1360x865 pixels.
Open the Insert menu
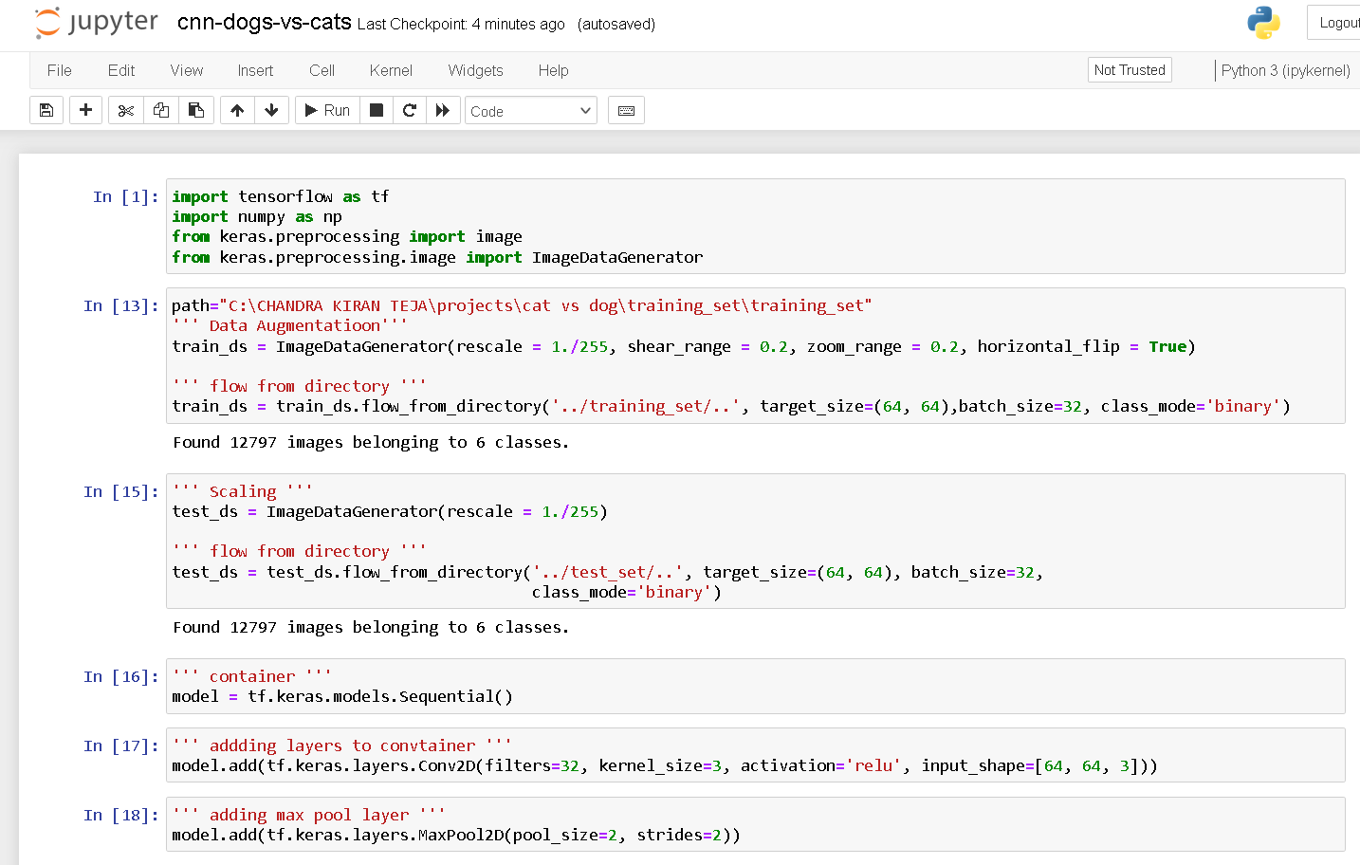tap(255, 70)
